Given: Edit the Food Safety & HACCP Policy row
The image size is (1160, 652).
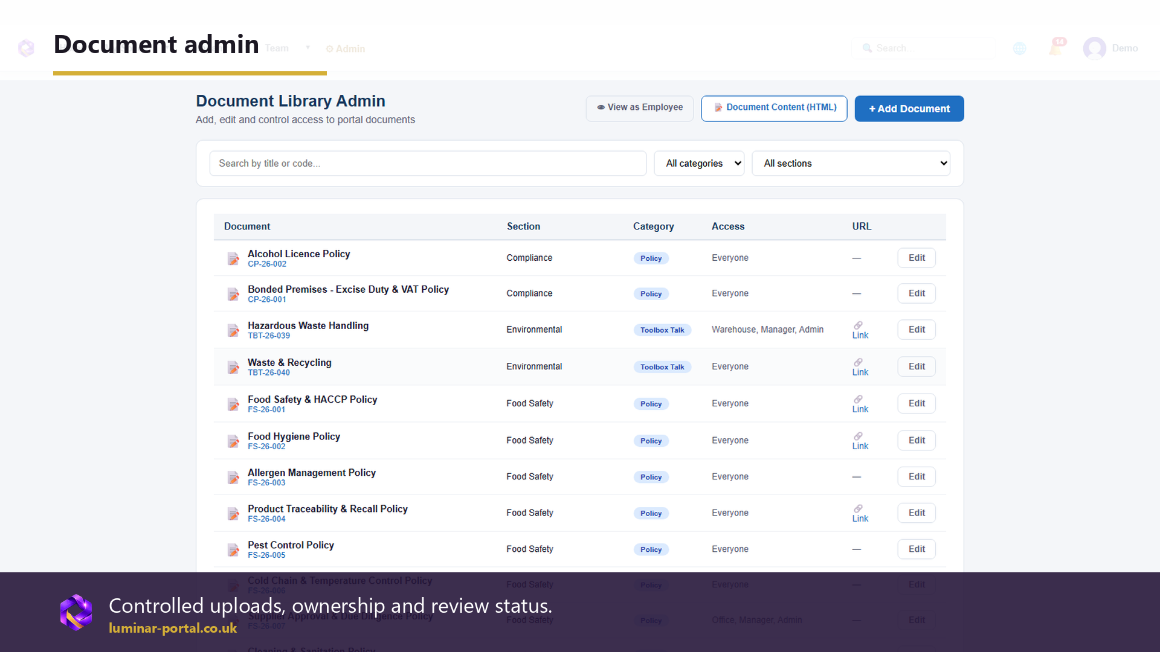Looking at the screenshot, I should (x=917, y=403).
